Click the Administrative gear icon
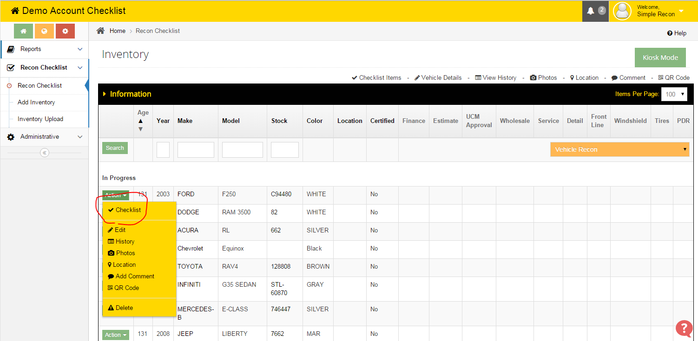This screenshot has width=698, height=341. [11, 137]
